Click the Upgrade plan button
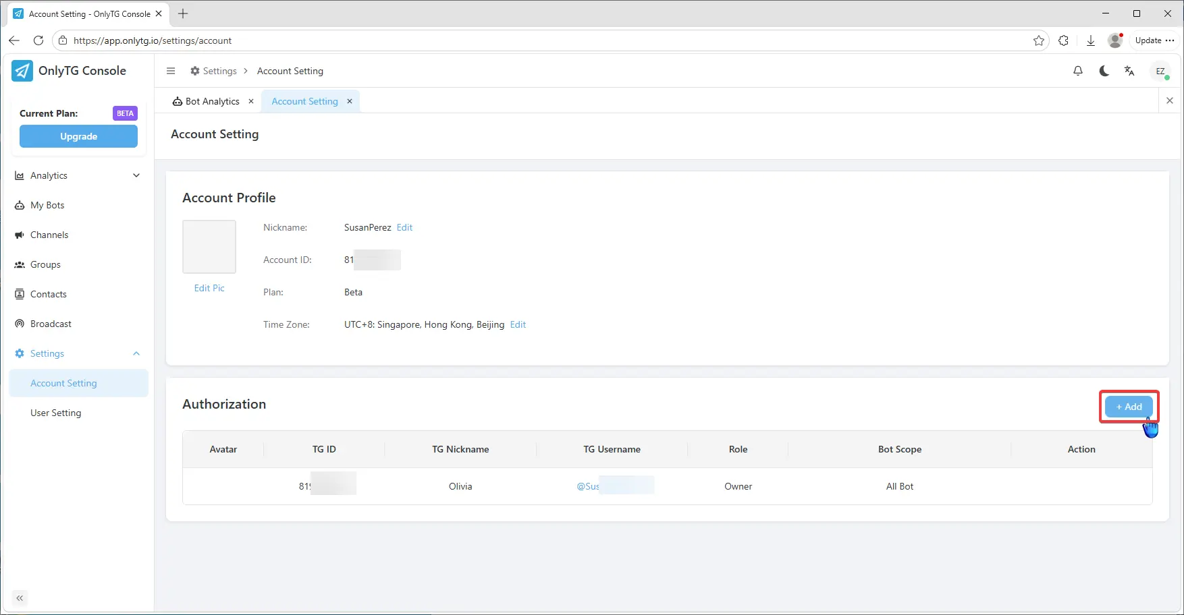Image resolution: width=1184 pixels, height=615 pixels. (x=78, y=136)
